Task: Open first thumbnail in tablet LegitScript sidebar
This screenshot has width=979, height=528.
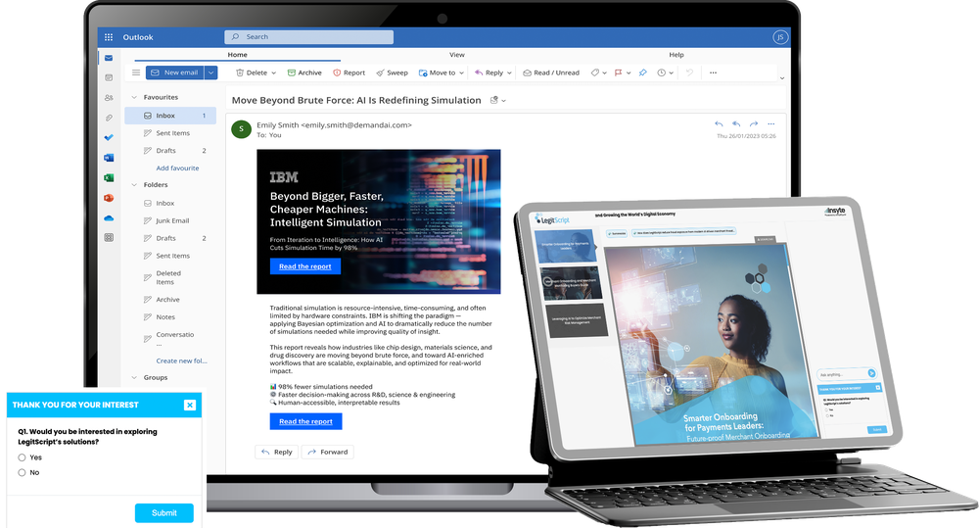Action: click(x=565, y=246)
